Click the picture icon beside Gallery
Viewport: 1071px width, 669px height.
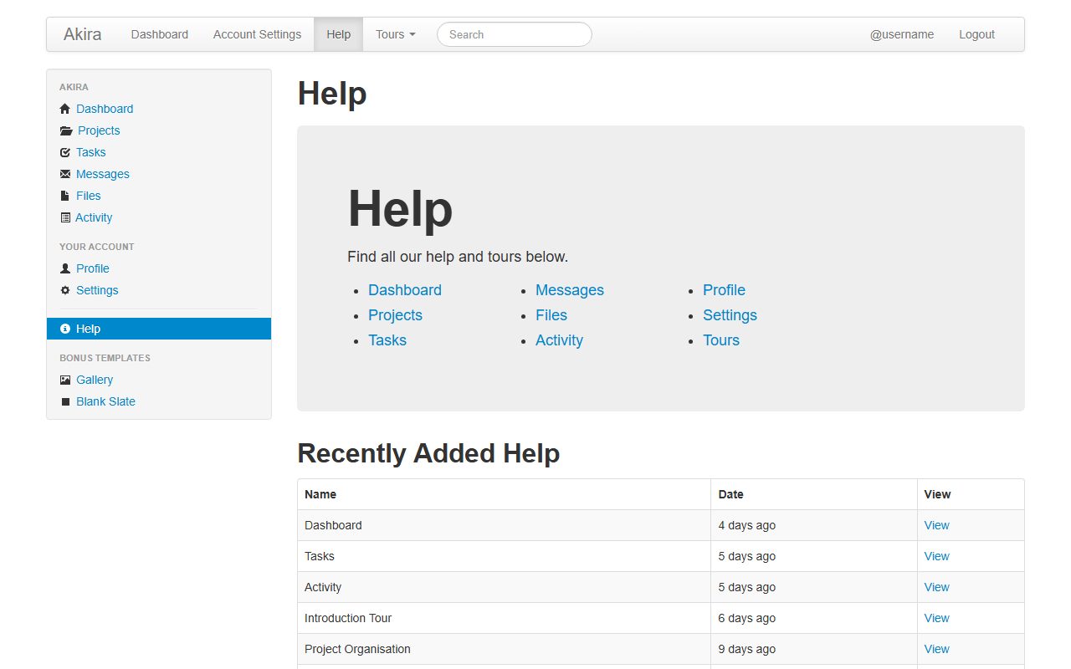[65, 380]
